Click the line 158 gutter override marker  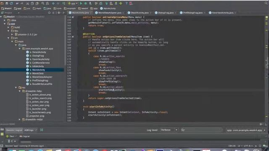73,17
